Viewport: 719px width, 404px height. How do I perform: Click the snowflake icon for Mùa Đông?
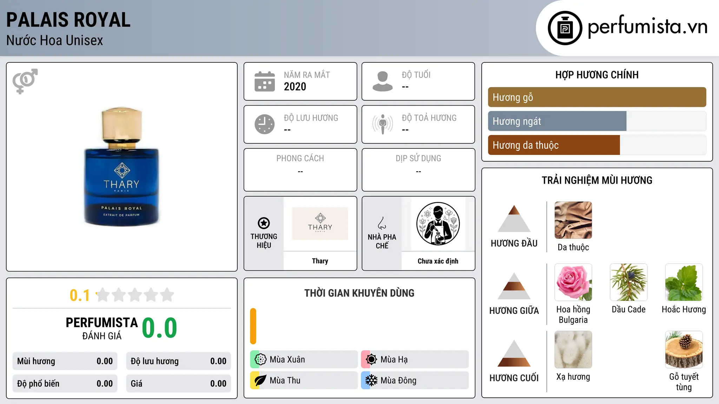click(371, 381)
